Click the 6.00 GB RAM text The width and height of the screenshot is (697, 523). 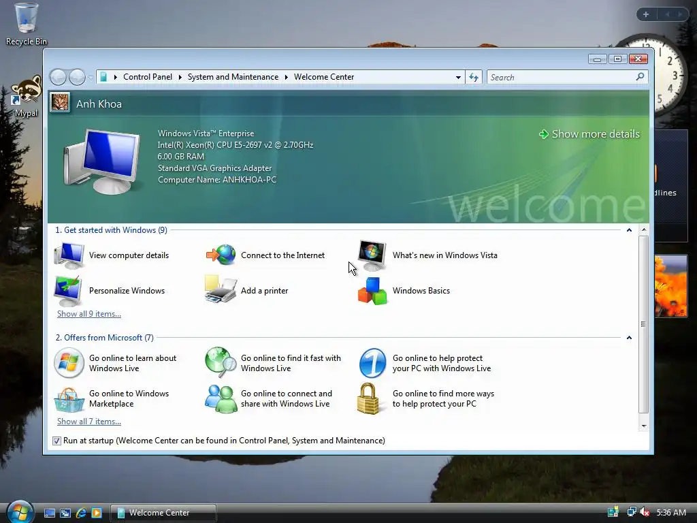(x=181, y=157)
